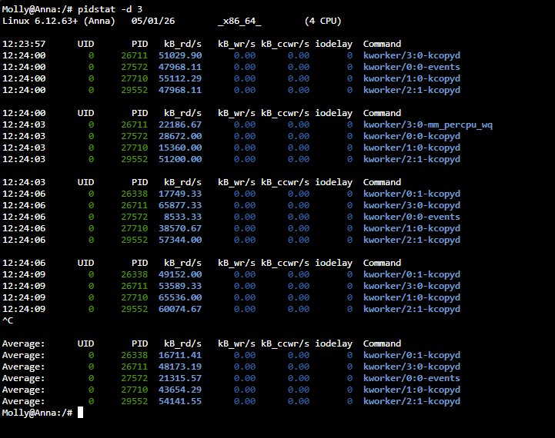Click the '12:23:57' timestamp
555x438 pixels.
pos(24,44)
